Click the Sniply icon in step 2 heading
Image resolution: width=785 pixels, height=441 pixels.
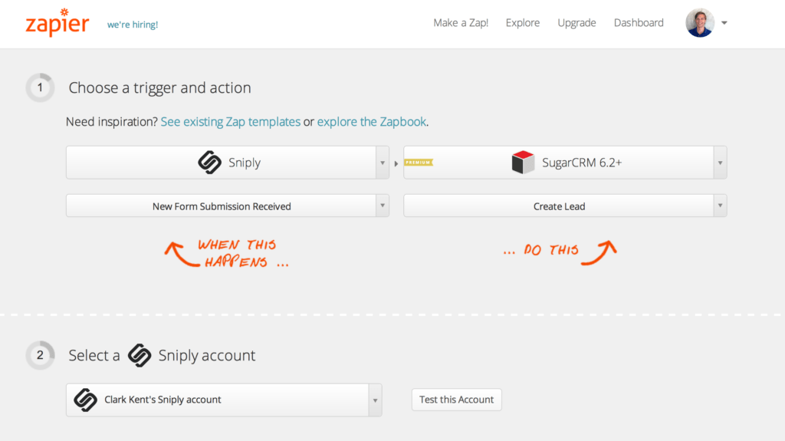click(x=140, y=355)
